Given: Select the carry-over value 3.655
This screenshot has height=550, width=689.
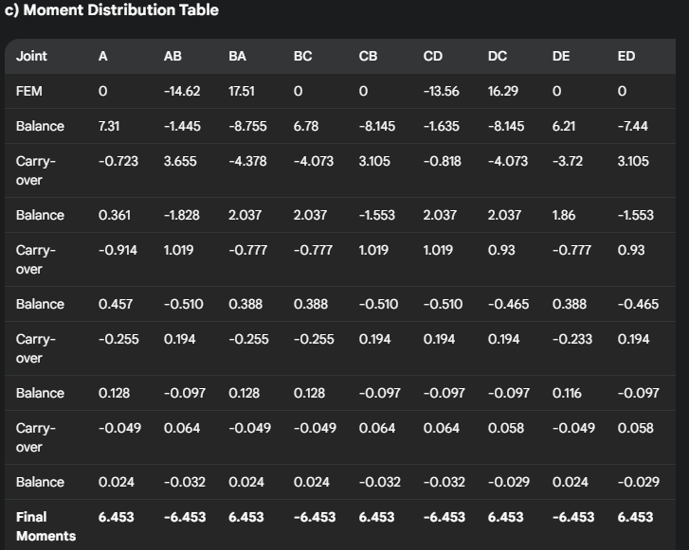Looking at the screenshot, I should tap(180, 161).
